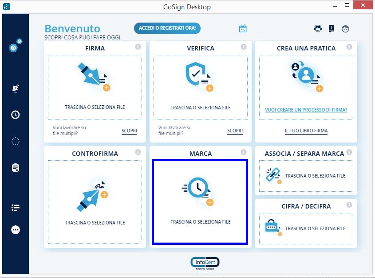The width and height of the screenshot is (375, 278).
Task: Show info for ASSOCIA / SEPARA MARCA card
Action: [349, 152]
